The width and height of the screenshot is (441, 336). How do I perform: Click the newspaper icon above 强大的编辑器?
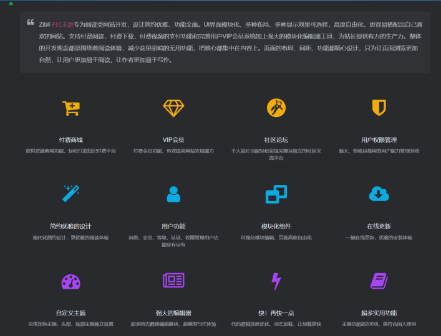[x=173, y=280]
